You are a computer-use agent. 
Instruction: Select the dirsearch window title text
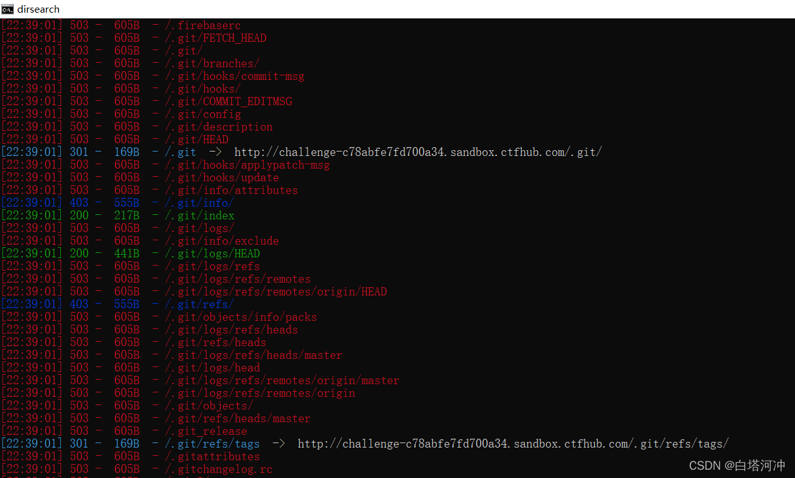click(x=39, y=9)
